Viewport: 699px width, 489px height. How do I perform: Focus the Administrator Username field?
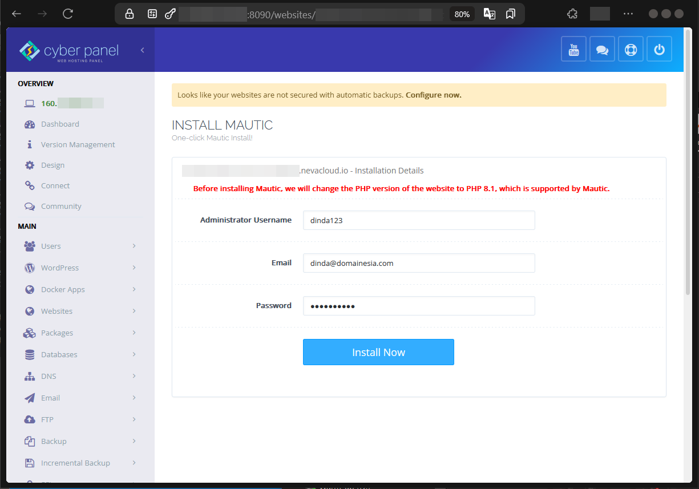[419, 220]
